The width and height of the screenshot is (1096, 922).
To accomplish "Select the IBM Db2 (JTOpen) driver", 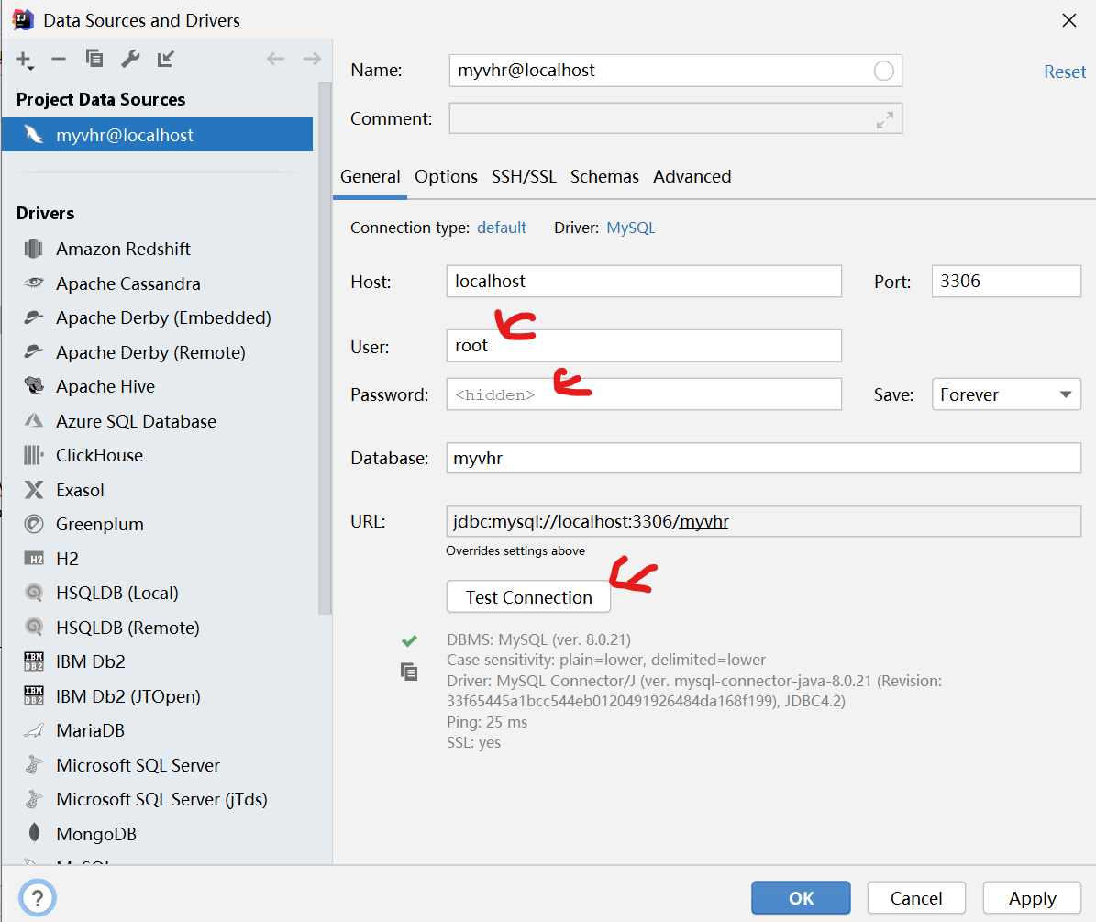I will [127, 696].
